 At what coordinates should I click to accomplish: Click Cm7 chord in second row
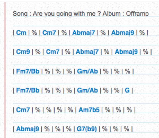point(53,52)
